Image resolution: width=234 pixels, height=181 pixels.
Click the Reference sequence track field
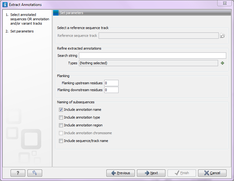pyautogui.click(x=158, y=36)
